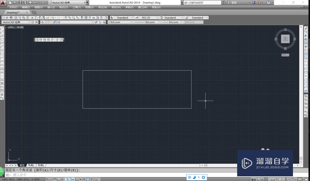Click the Workspace Settings gear icon
The image size is (310, 181).
[33, 22]
